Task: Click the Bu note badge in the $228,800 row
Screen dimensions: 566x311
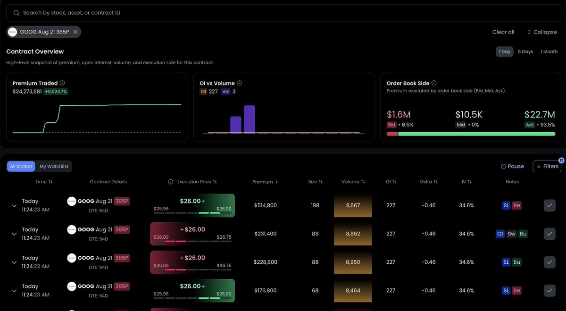Action: 517,262
